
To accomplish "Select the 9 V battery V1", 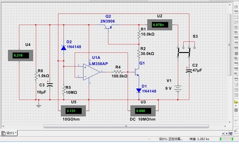I will [178, 88].
